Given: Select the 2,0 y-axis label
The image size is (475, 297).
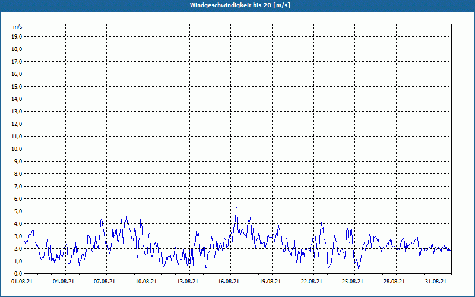Looking at the screenshot, I should click(x=18, y=248).
